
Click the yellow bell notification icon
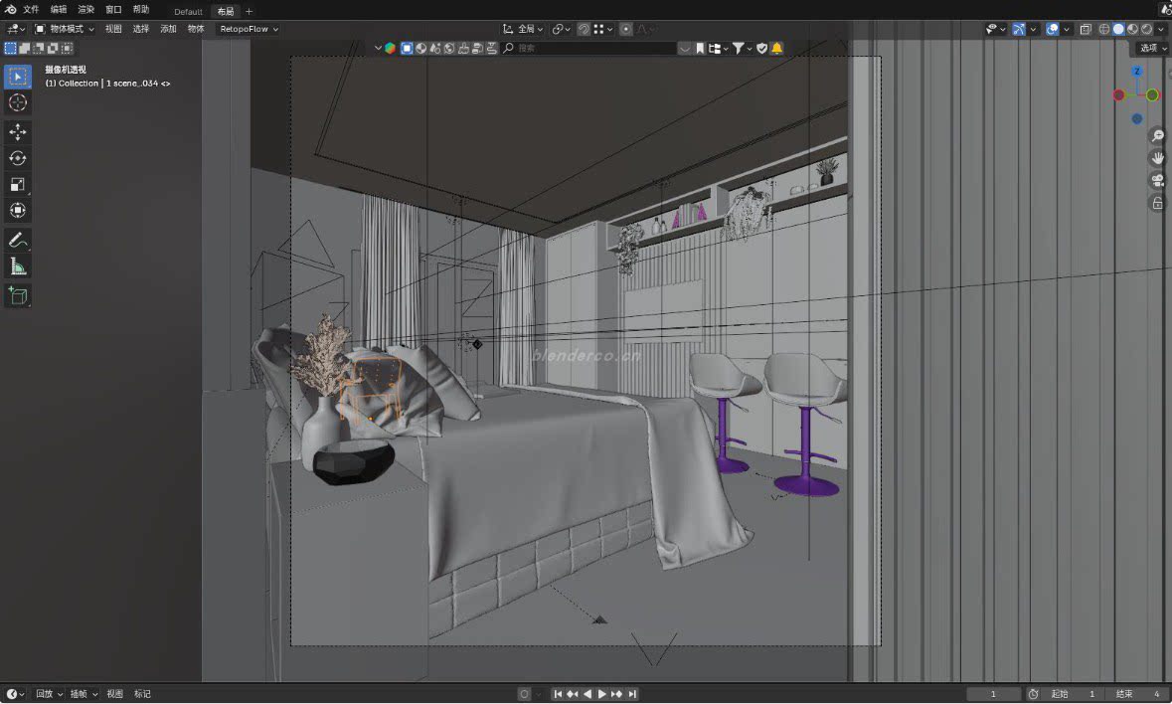pyautogui.click(x=776, y=48)
